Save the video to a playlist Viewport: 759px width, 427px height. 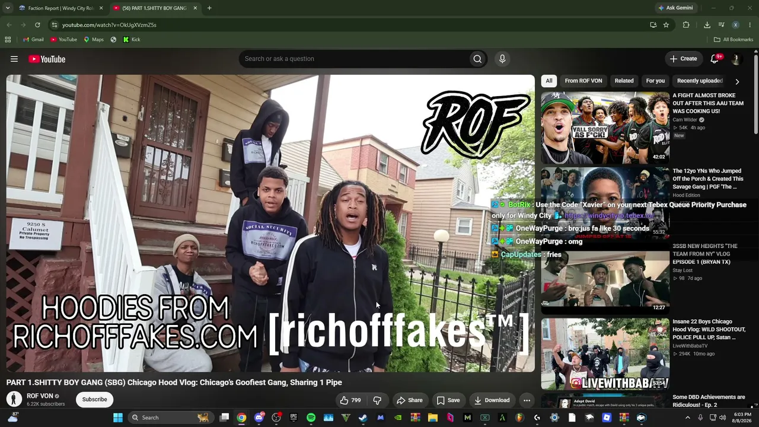tap(448, 400)
